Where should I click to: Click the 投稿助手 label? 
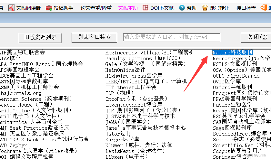pyautogui.click(x=64, y=8)
